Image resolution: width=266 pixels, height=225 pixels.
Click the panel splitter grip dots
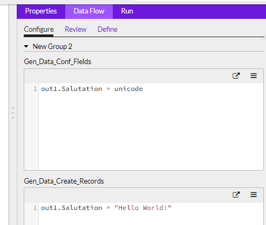pos(13,113)
